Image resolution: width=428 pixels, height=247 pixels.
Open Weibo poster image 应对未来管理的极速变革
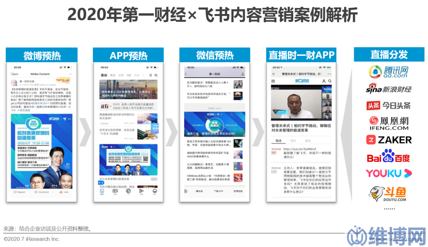(x=41, y=151)
